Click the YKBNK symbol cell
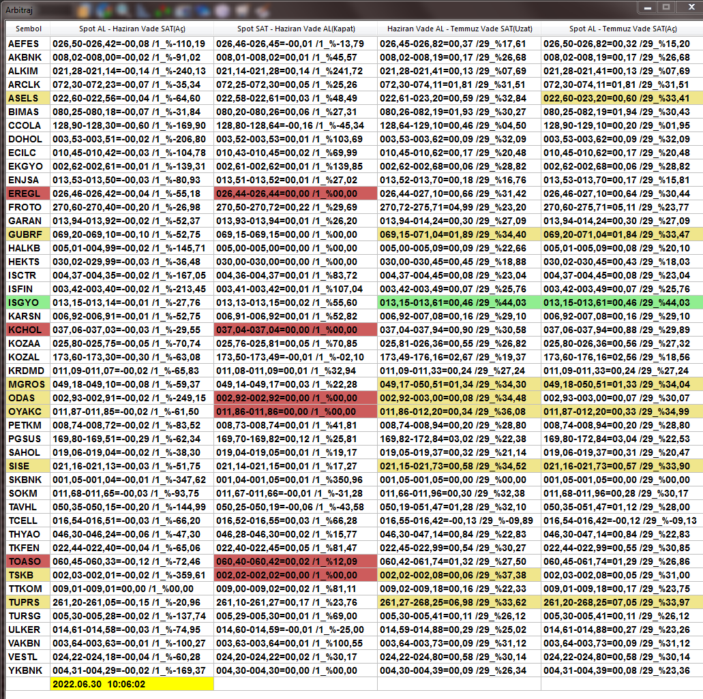This screenshot has width=703, height=699. point(28,670)
